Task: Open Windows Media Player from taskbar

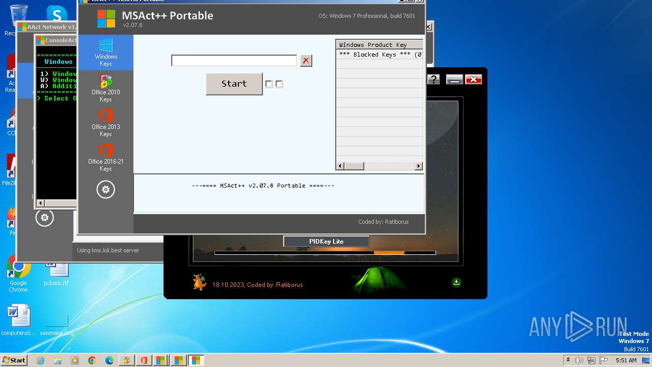Action: 75,360
